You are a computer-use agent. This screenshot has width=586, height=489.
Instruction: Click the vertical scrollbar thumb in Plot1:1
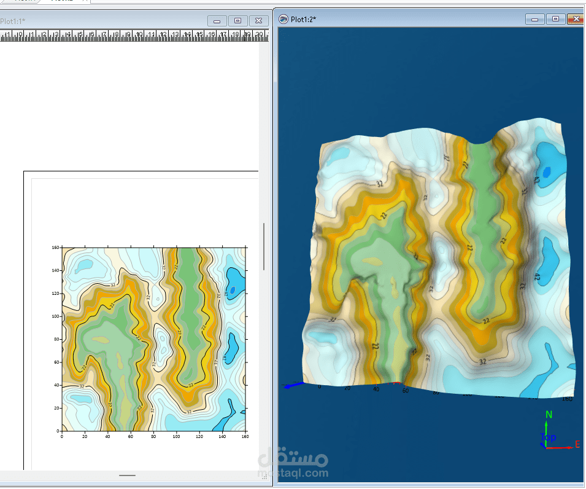(264, 246)
